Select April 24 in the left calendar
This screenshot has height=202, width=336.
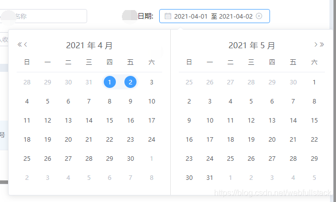[152, 140]
